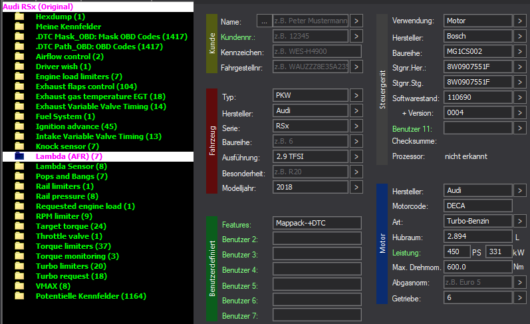Open .DTC Path_OBD: OBD Codes (1417)
Viewport: 530px width, 324px height.
[x=99, y=47]
